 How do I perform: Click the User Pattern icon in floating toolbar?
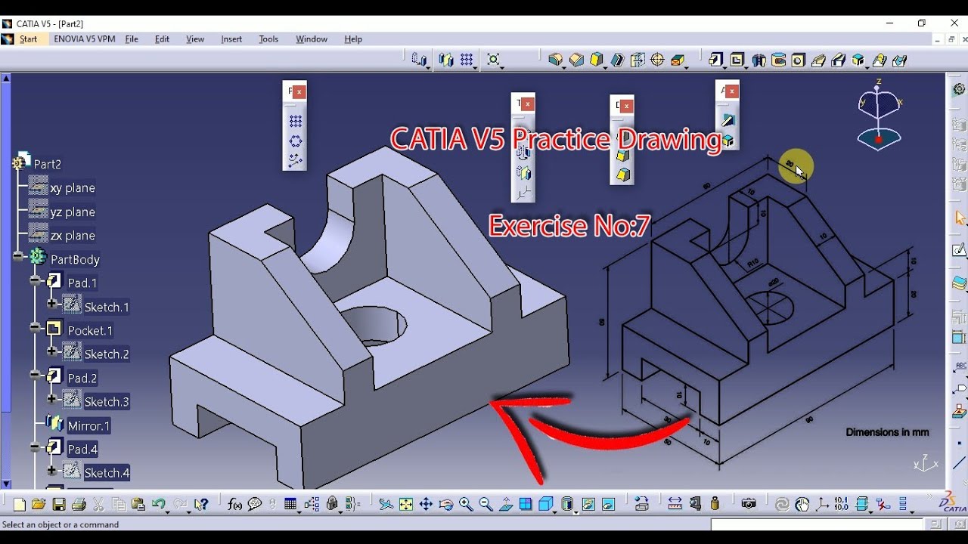(295, 160)
